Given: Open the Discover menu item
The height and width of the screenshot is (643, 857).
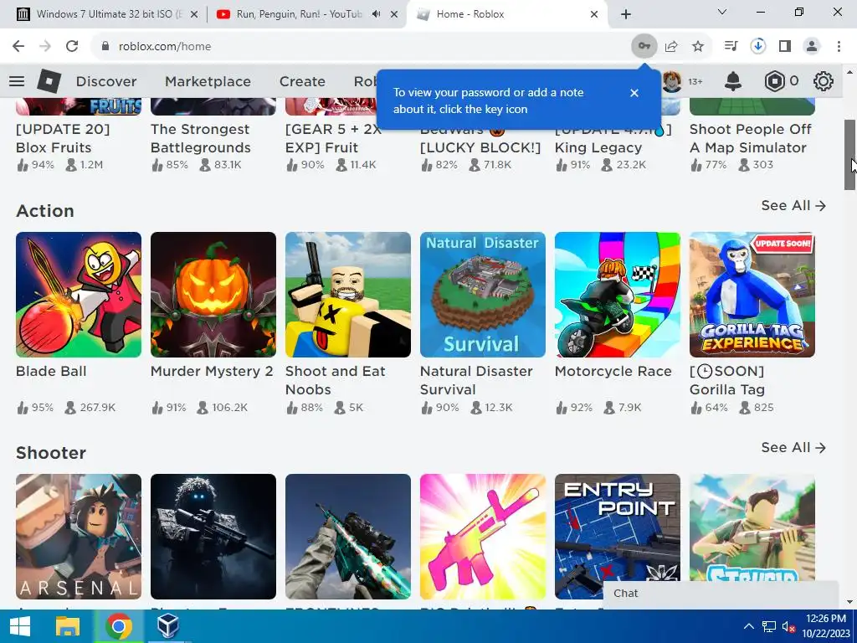Looking at the screenshot, I should pyautogui.click(x=106, y=81).
